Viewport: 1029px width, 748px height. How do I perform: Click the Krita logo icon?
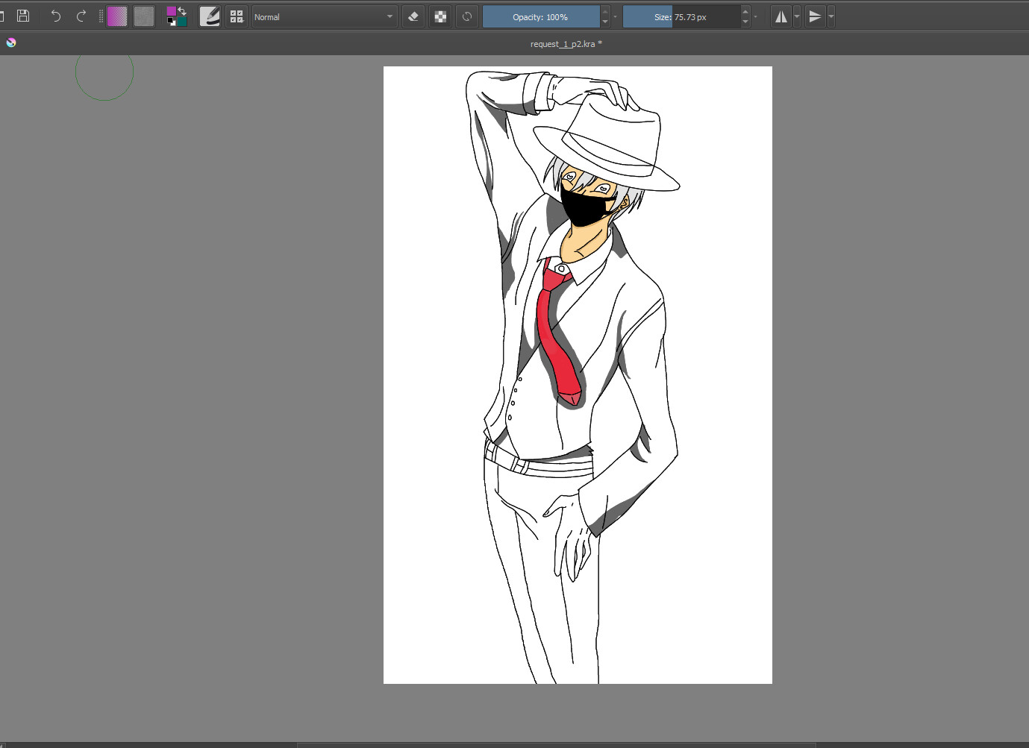pos(10,43)
